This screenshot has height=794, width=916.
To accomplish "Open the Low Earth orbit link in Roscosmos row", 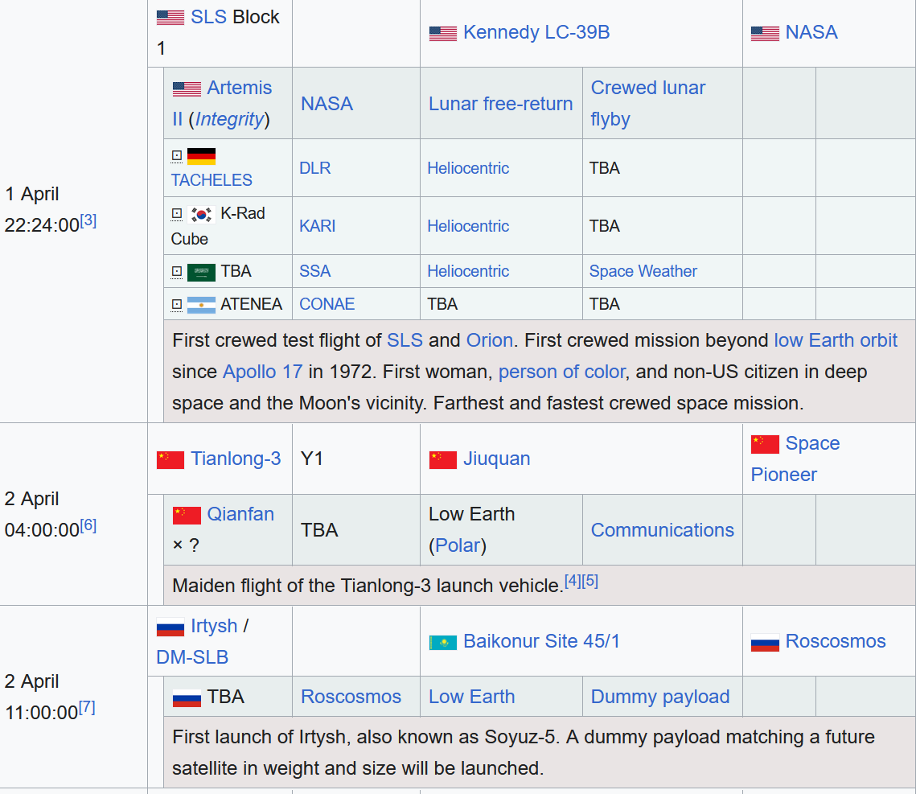I will (472, 697).
